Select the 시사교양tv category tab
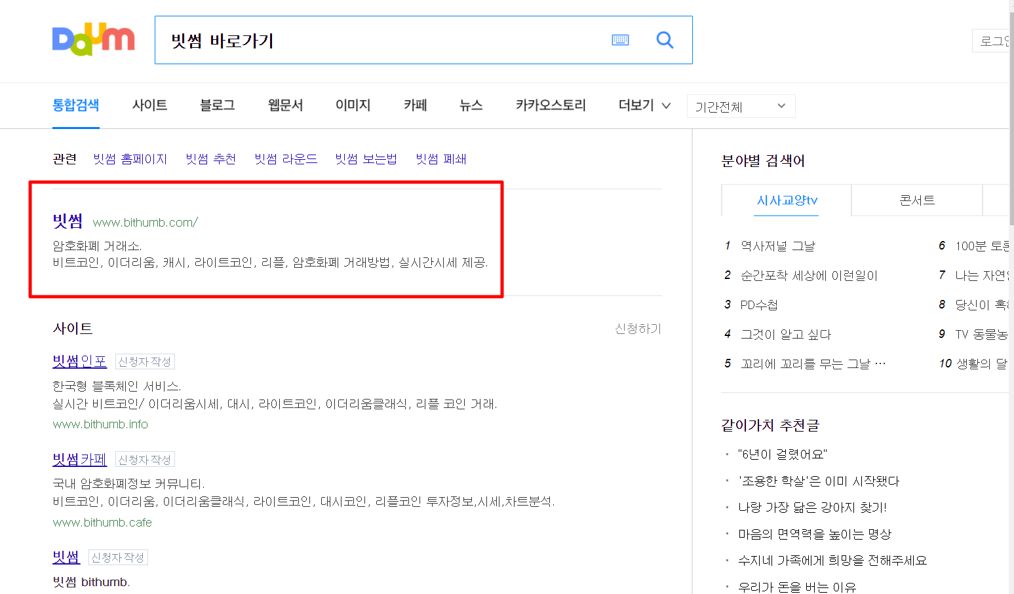Screen dimensions: 1014x594 coord(787,200)
